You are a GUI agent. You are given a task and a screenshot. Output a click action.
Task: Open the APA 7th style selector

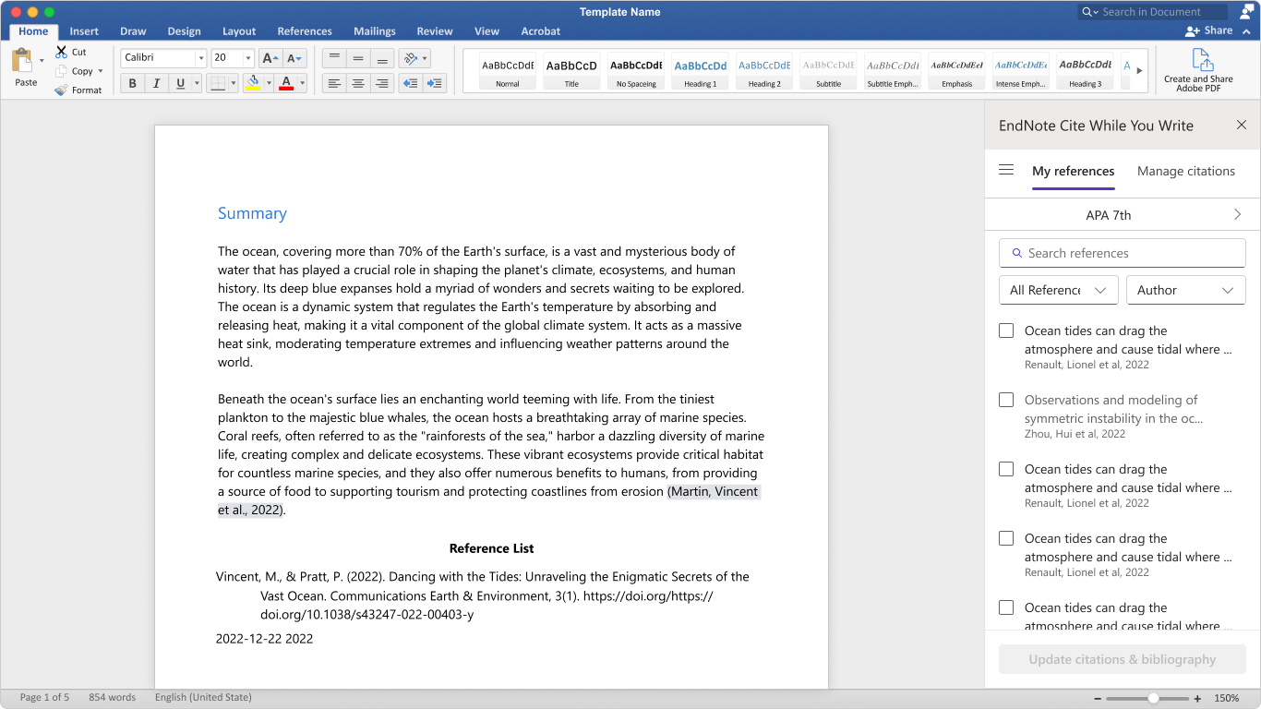tap(1123, 215)
